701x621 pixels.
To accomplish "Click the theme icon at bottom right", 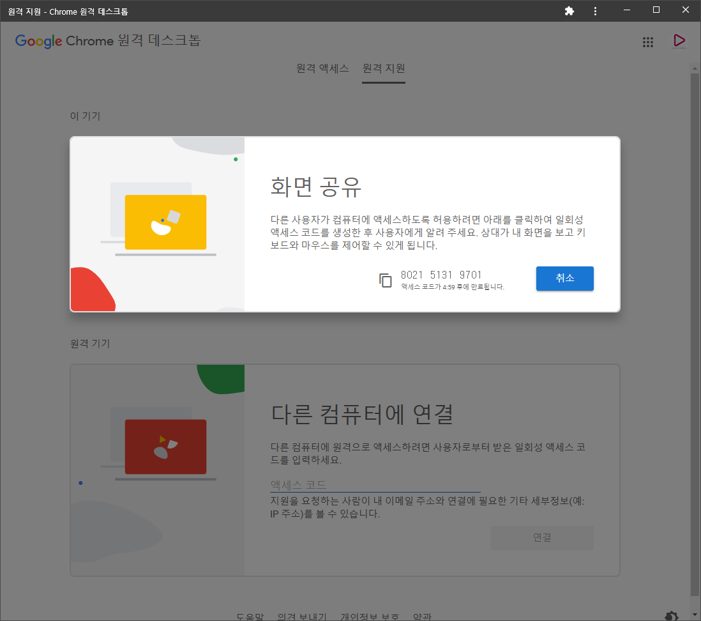I will click(672, 616).
